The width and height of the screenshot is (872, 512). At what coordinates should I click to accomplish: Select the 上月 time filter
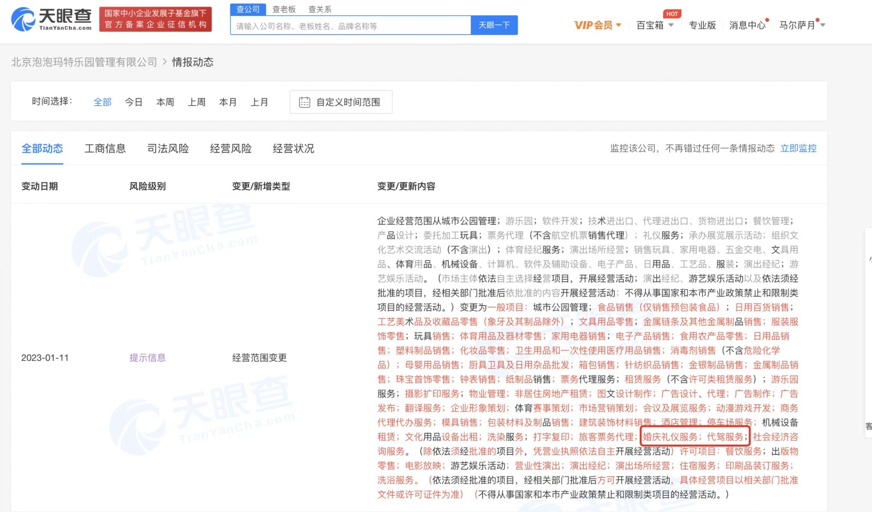[x=259, y=102]
